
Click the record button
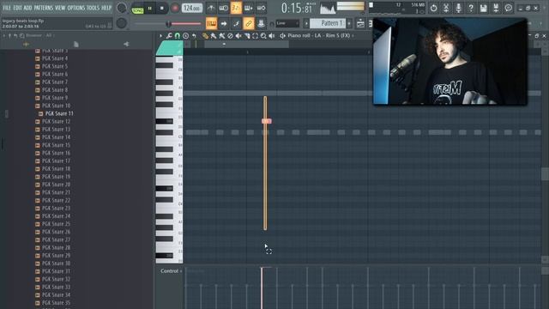click(175, 8)
